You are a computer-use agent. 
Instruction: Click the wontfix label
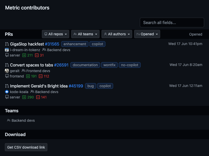110,65
